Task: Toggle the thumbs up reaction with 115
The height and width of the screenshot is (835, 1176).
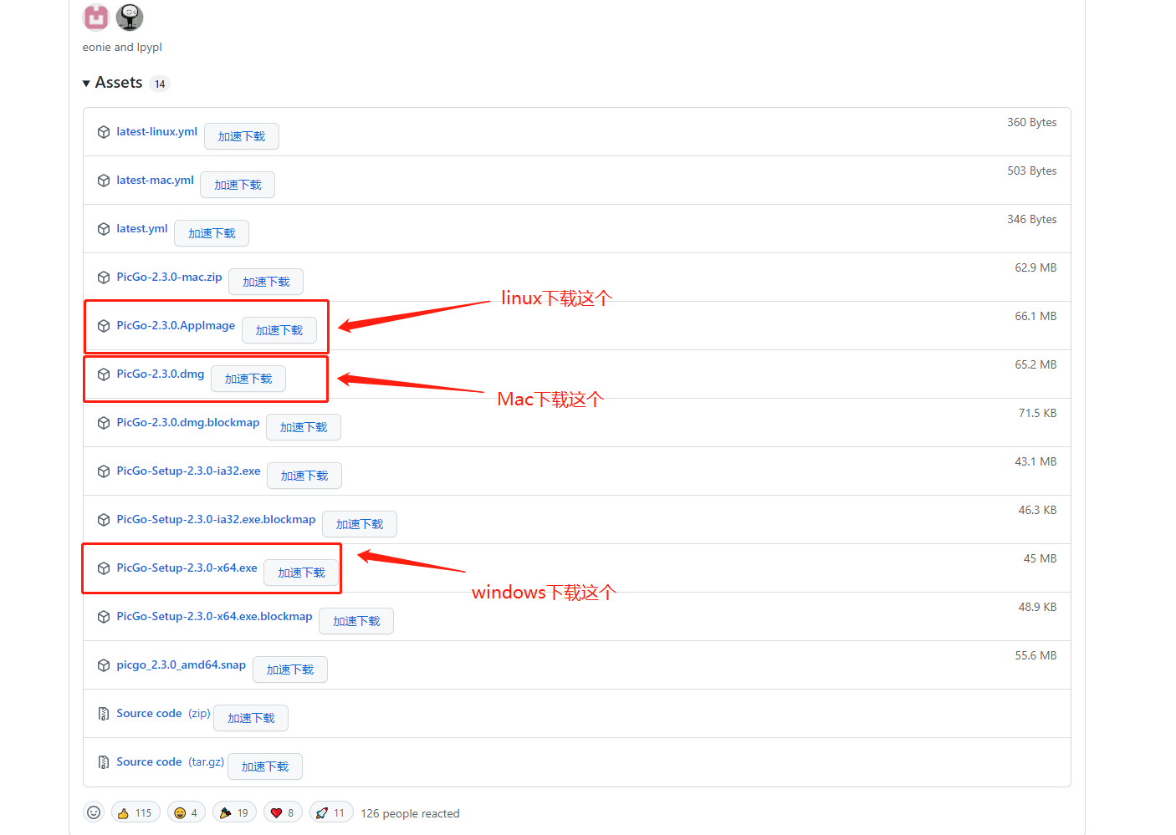Action: click(135, 812)
